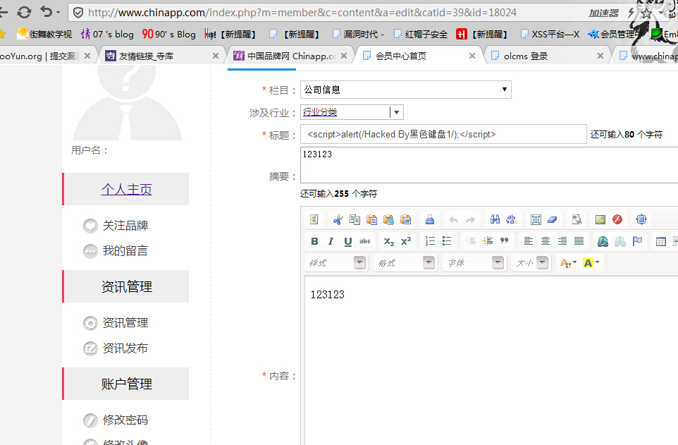Toggle blockquote formatting
The width and height of the screenshot is (678, 445).
504,241
